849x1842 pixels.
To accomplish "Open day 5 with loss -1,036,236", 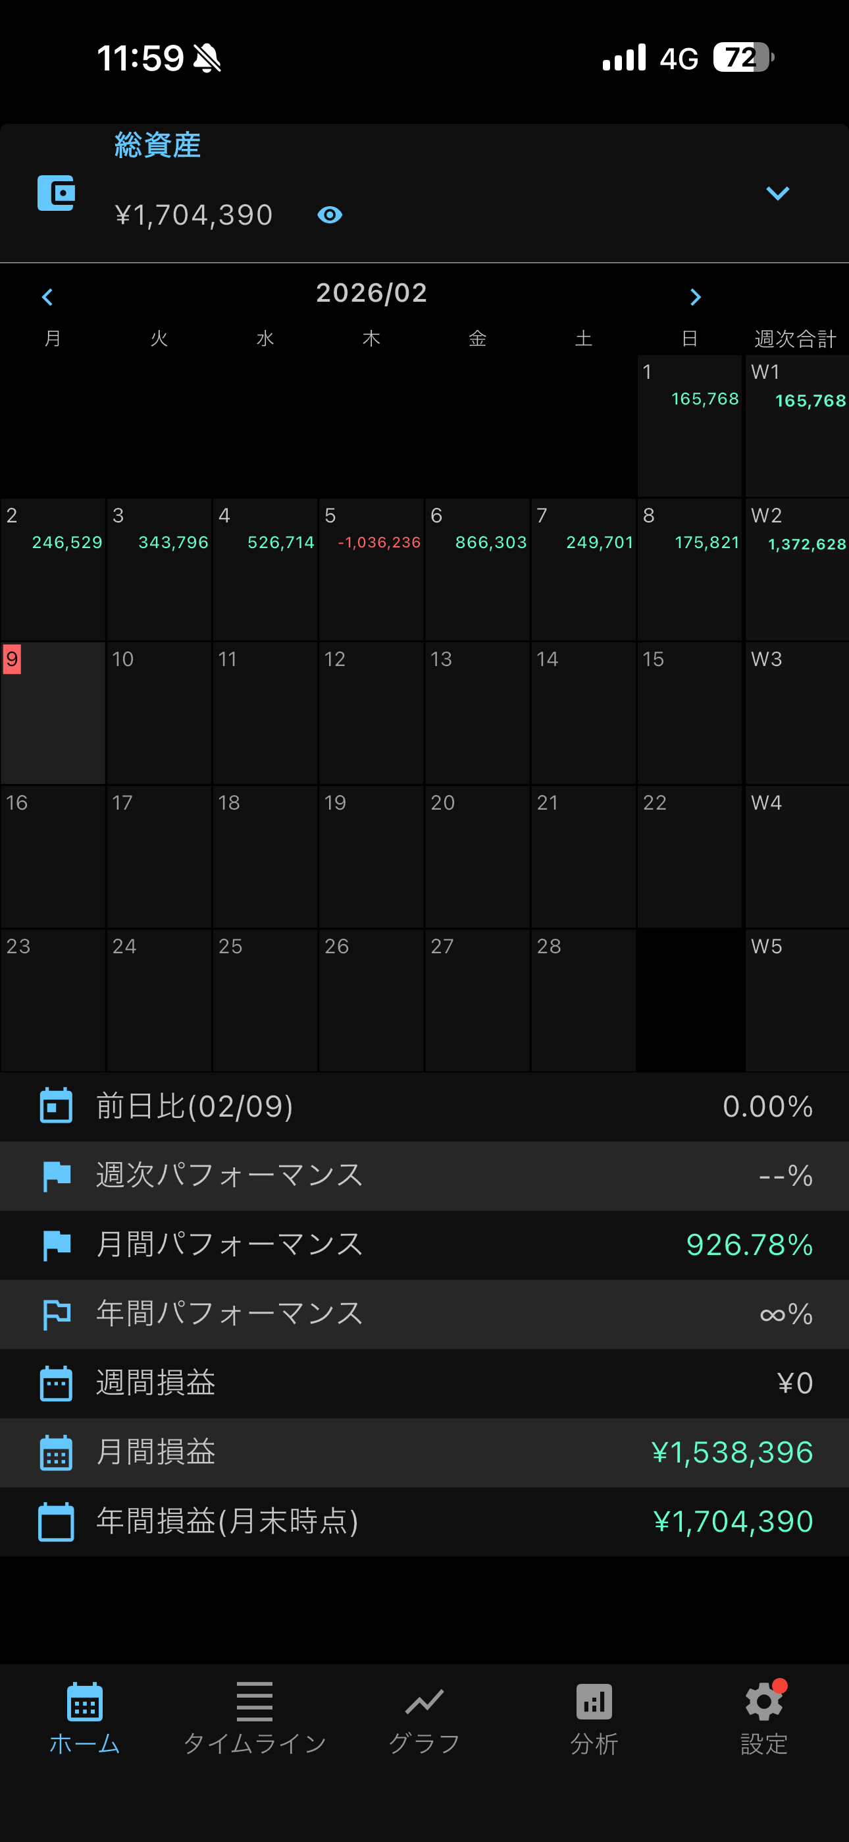I will coord(371,569).
